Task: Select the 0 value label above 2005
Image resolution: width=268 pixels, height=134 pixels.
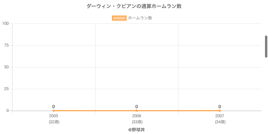Action: pyautogui.click(x=54, y=107)
